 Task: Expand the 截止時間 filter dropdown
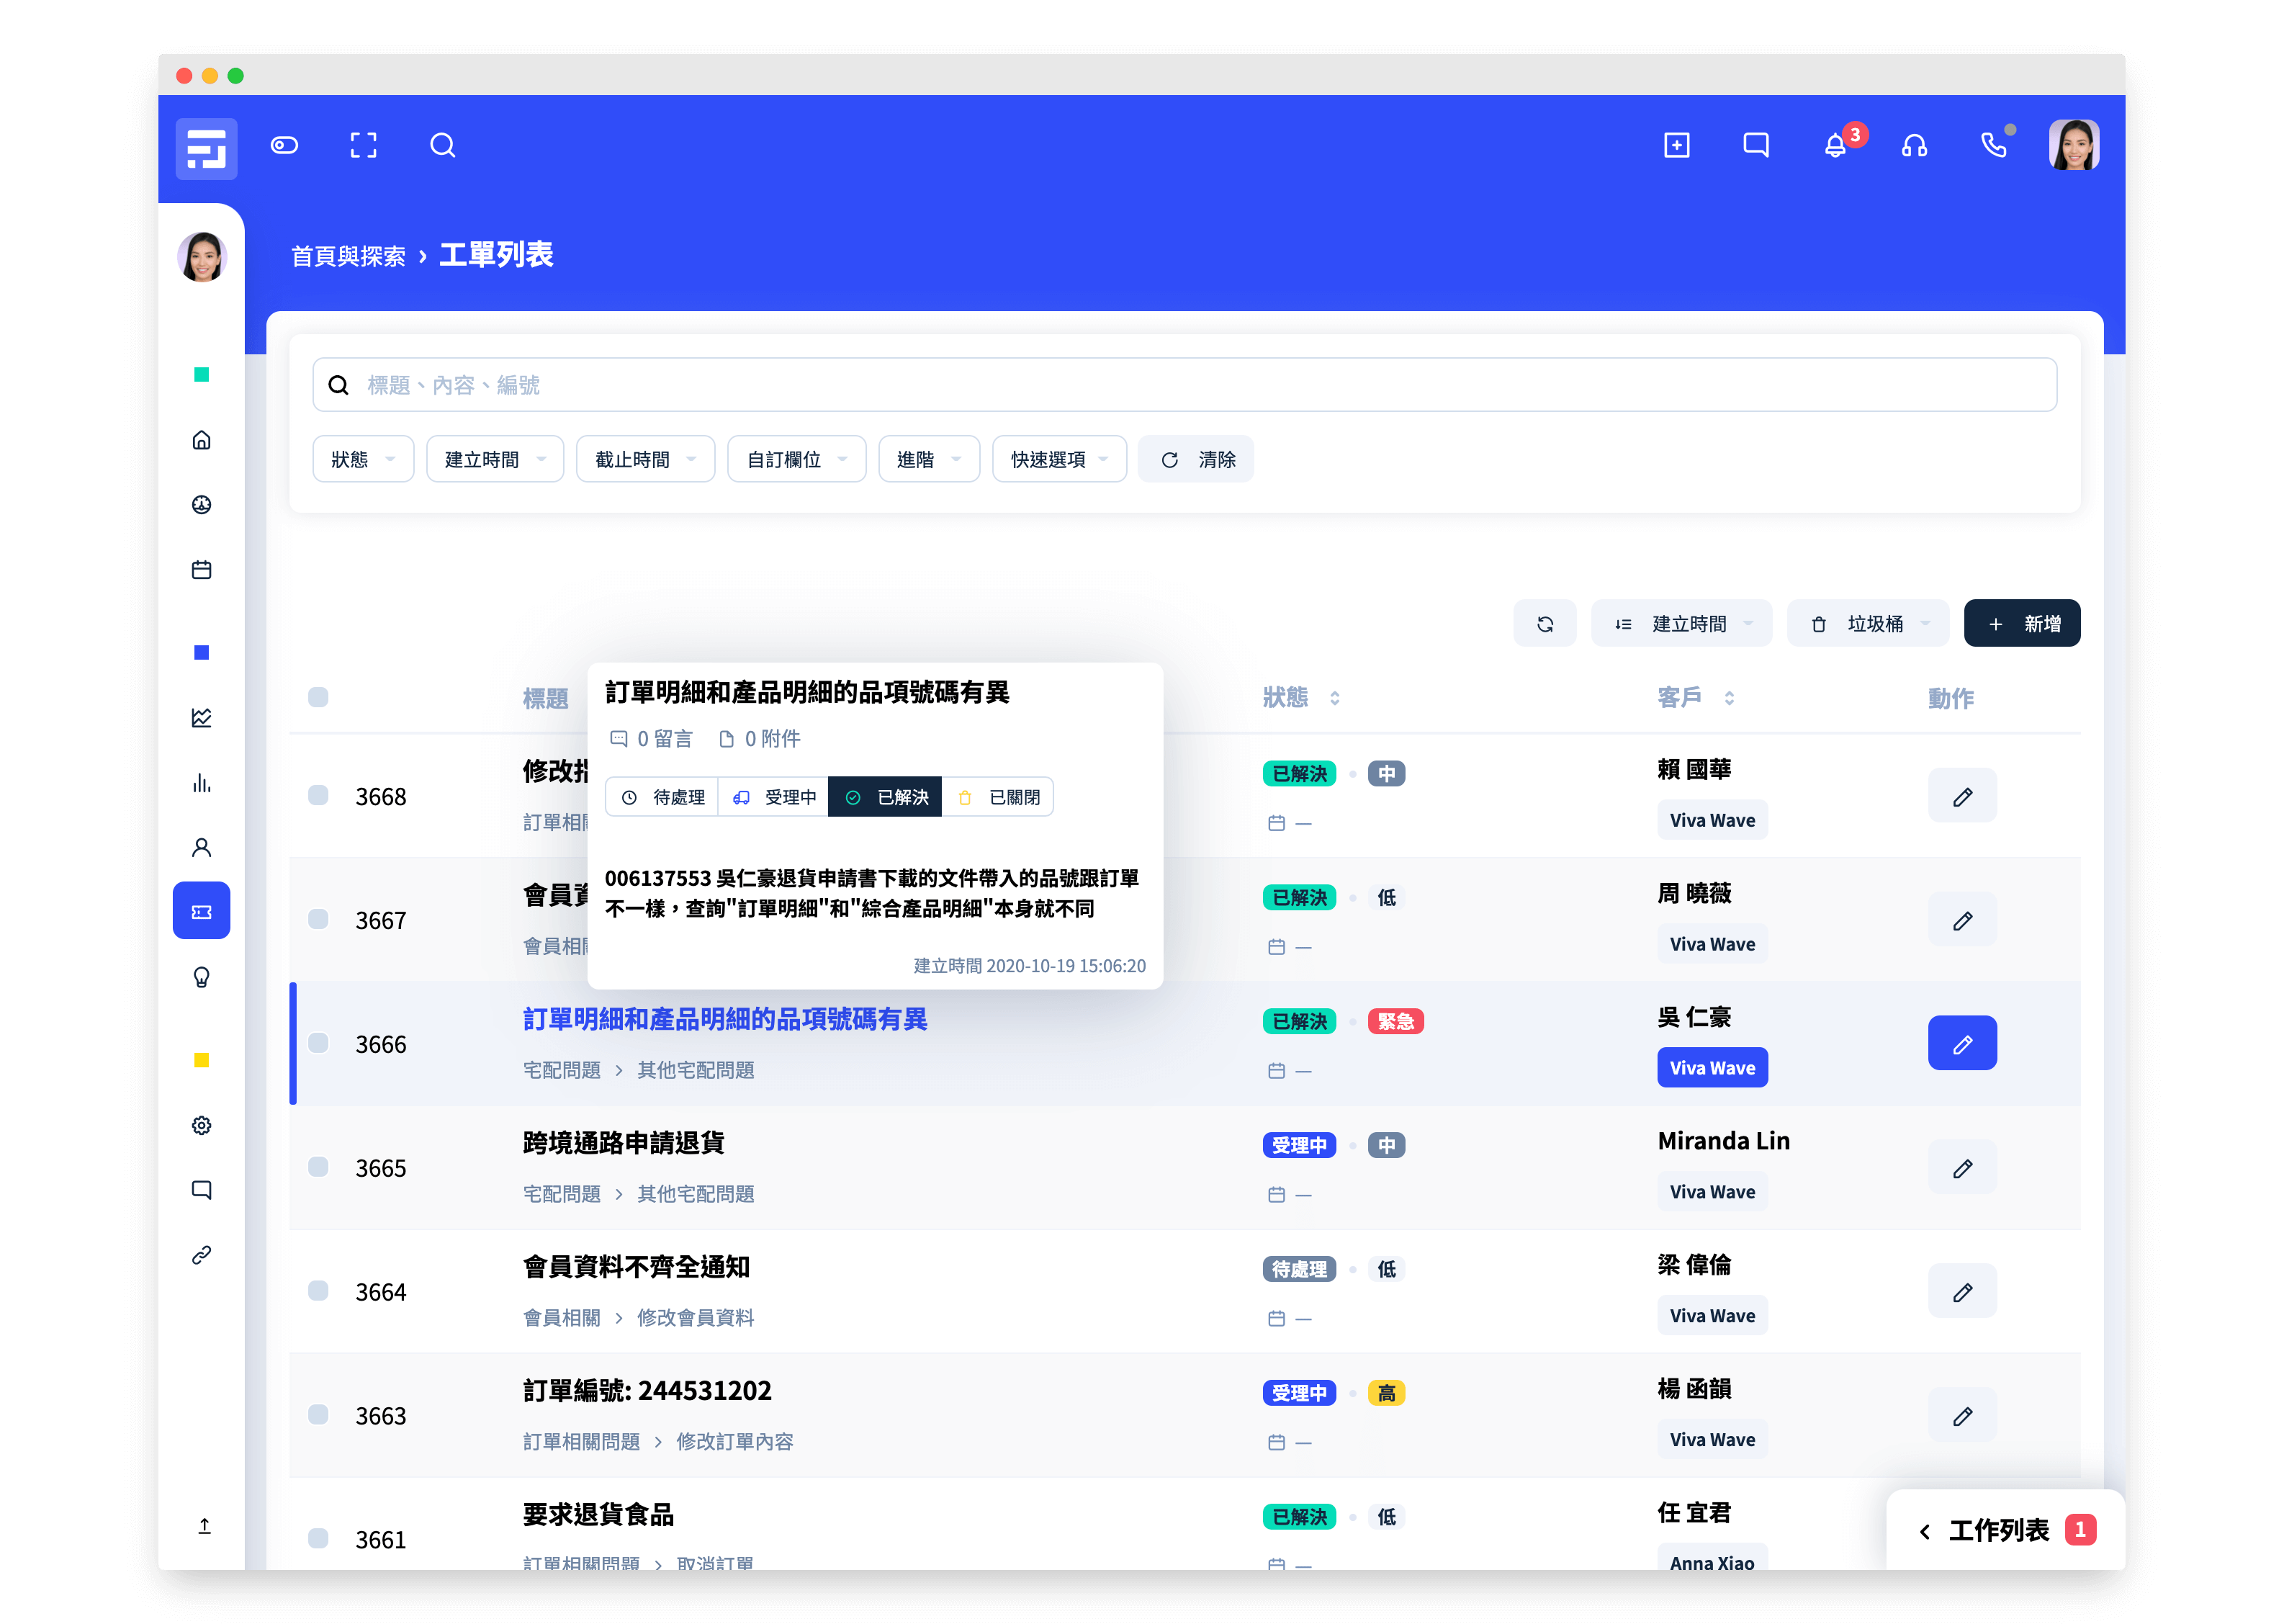point(644,459)
